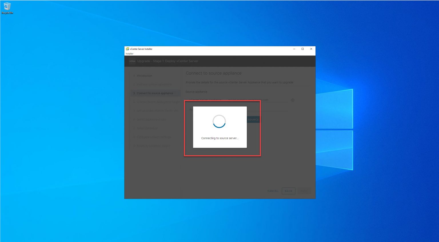Click the vCenter Server Appliance hostname field

tap(257, 100)
